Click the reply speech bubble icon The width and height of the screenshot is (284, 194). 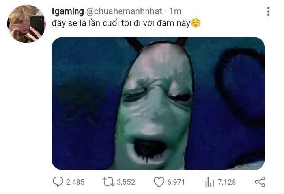58,182
